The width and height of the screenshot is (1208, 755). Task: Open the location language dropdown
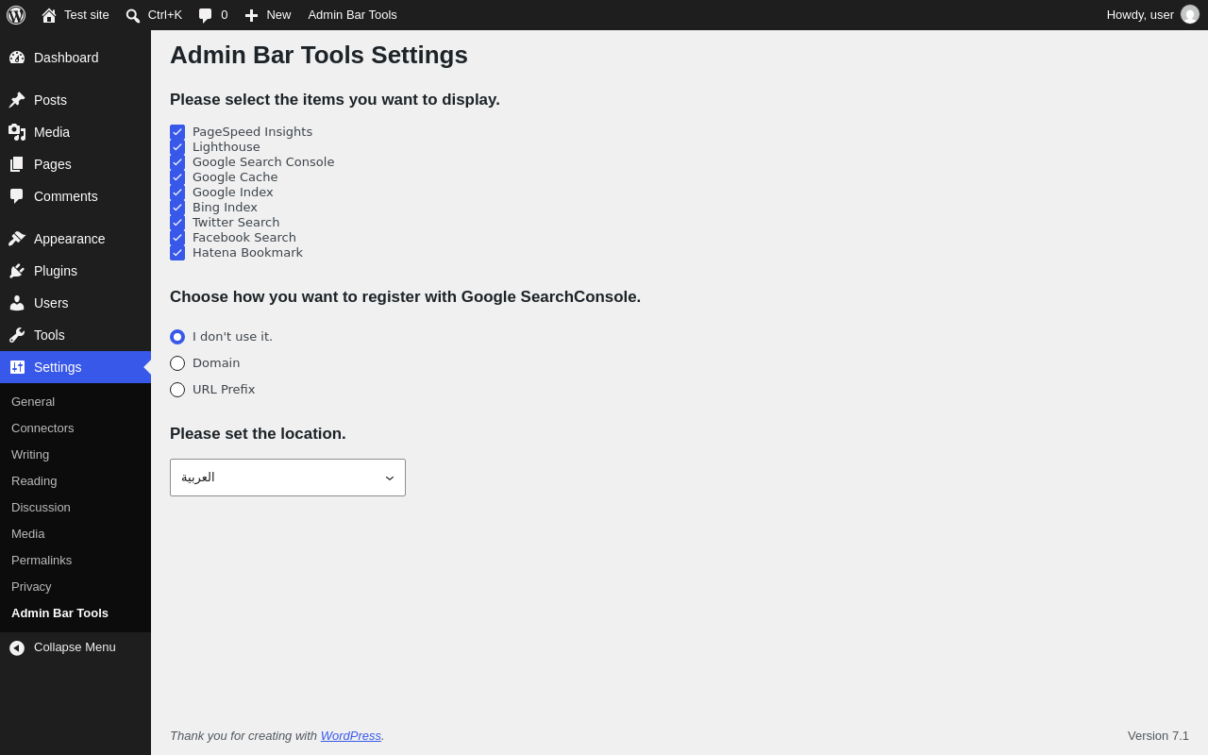click(x=288, y=478)
